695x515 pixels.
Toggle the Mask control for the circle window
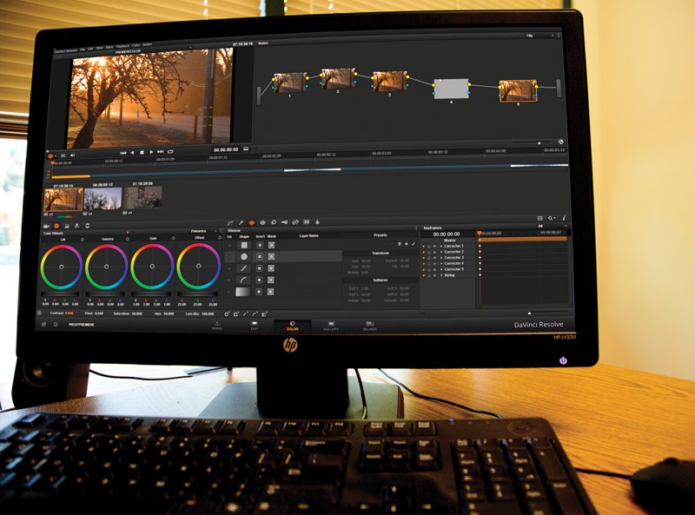(271, 256)
